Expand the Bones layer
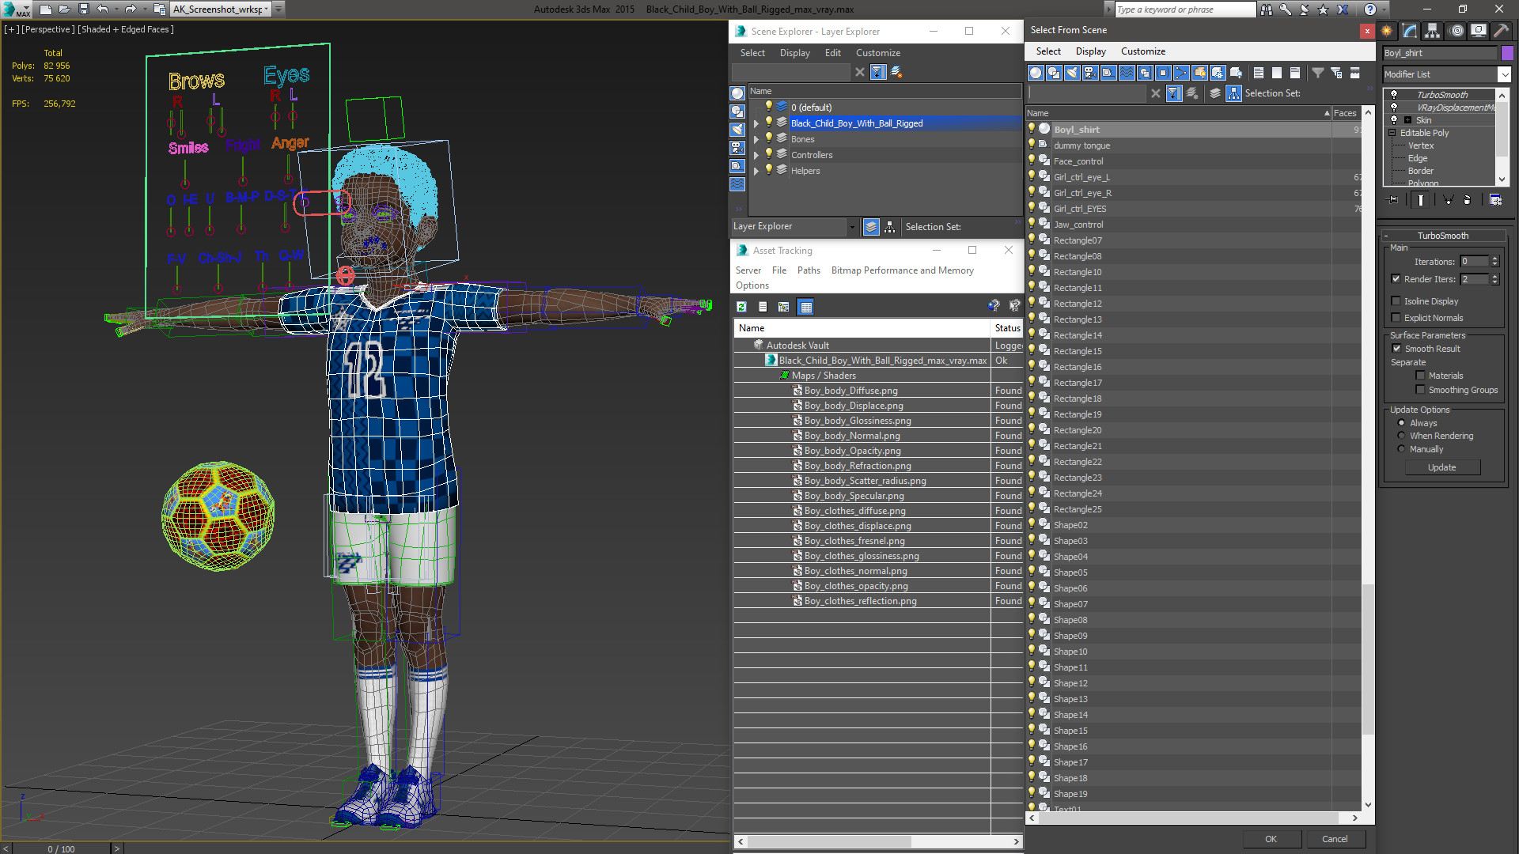The width and height of the screenshot is (1519, 854). coord(756,139)
